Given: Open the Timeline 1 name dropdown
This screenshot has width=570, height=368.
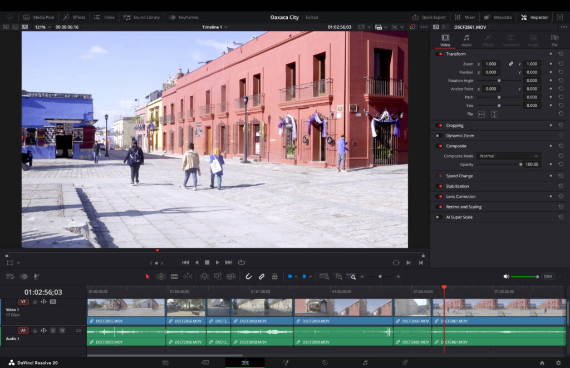Looking at the screenshot, I should pyautogui.click(x=214, y=27).
